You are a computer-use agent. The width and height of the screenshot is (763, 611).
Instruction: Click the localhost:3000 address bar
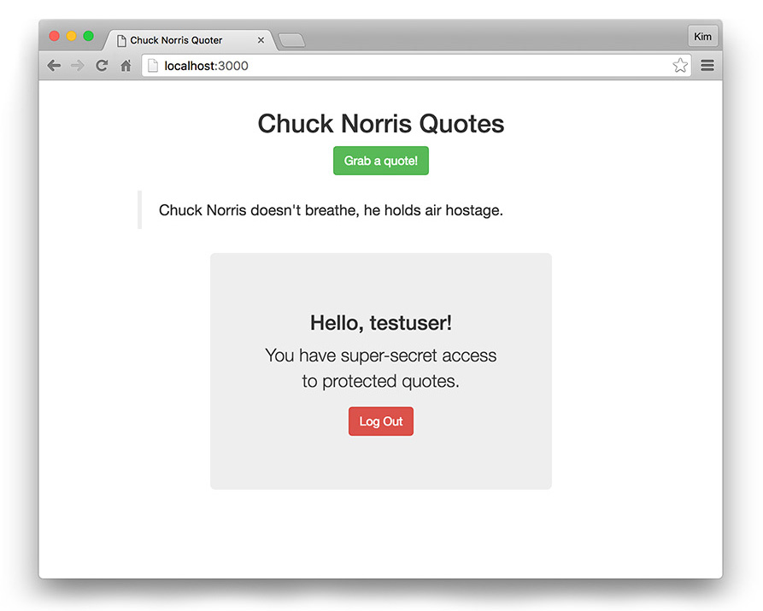pyautogui.click(x=416, y=65)
